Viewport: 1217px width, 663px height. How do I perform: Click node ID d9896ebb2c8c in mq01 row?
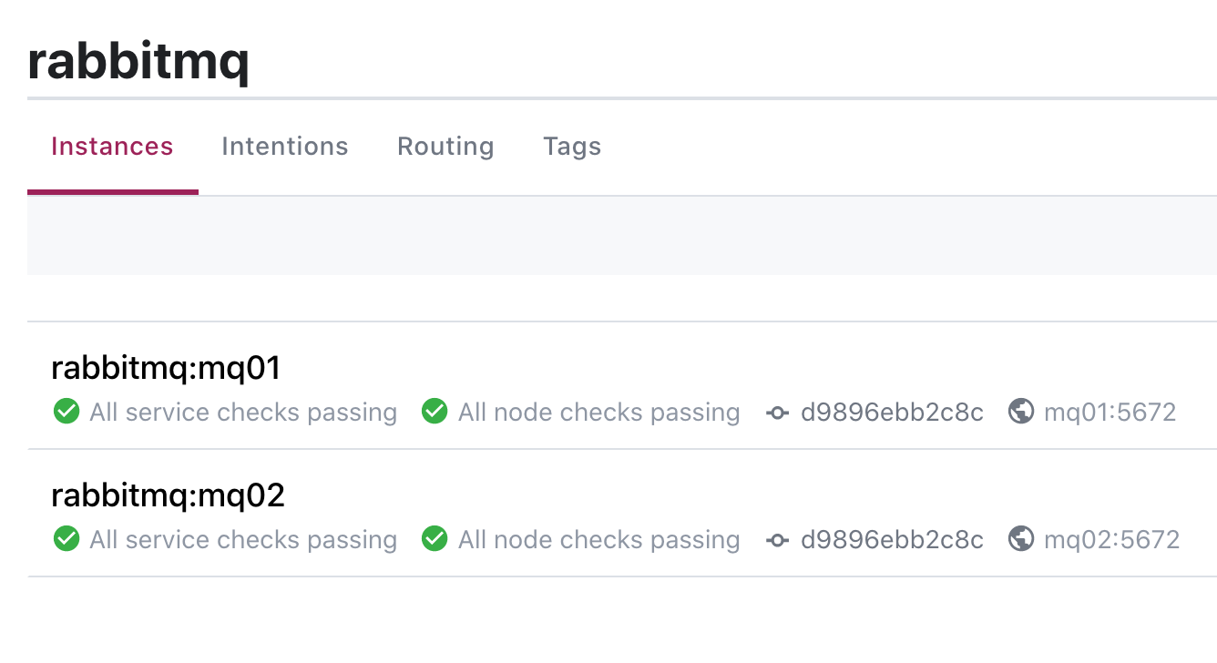[x=892, y=413]
